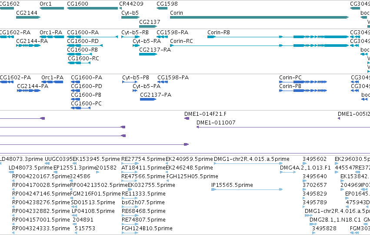The height and width of the screenshot is (235, 370).
Task: Select EST bs62h07.5prime
Action: pyautogui.click(x=143, y=203)
